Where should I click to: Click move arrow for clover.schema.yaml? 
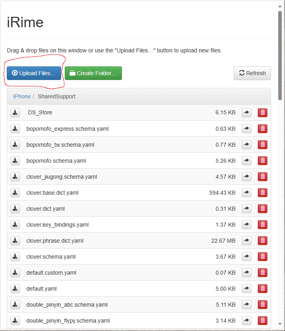tap(247, 257)
